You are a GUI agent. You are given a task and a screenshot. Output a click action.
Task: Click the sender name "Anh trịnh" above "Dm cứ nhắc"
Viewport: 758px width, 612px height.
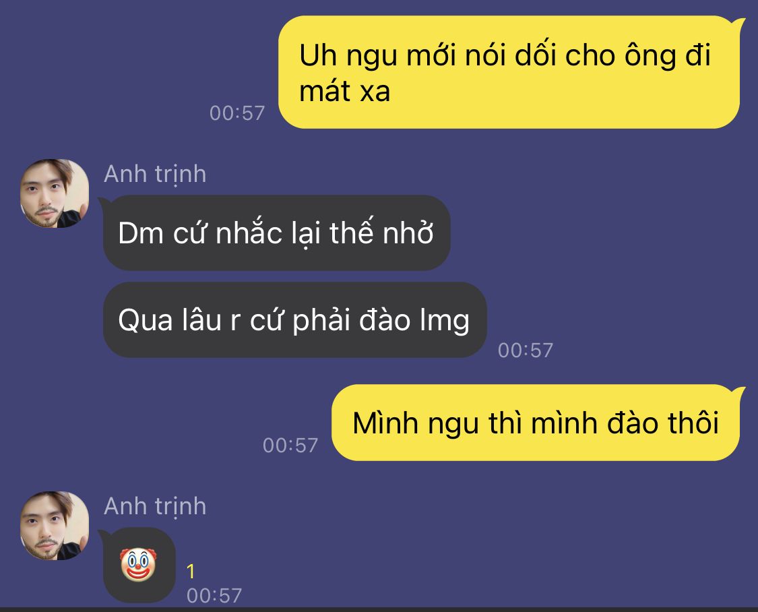[155, 174]
